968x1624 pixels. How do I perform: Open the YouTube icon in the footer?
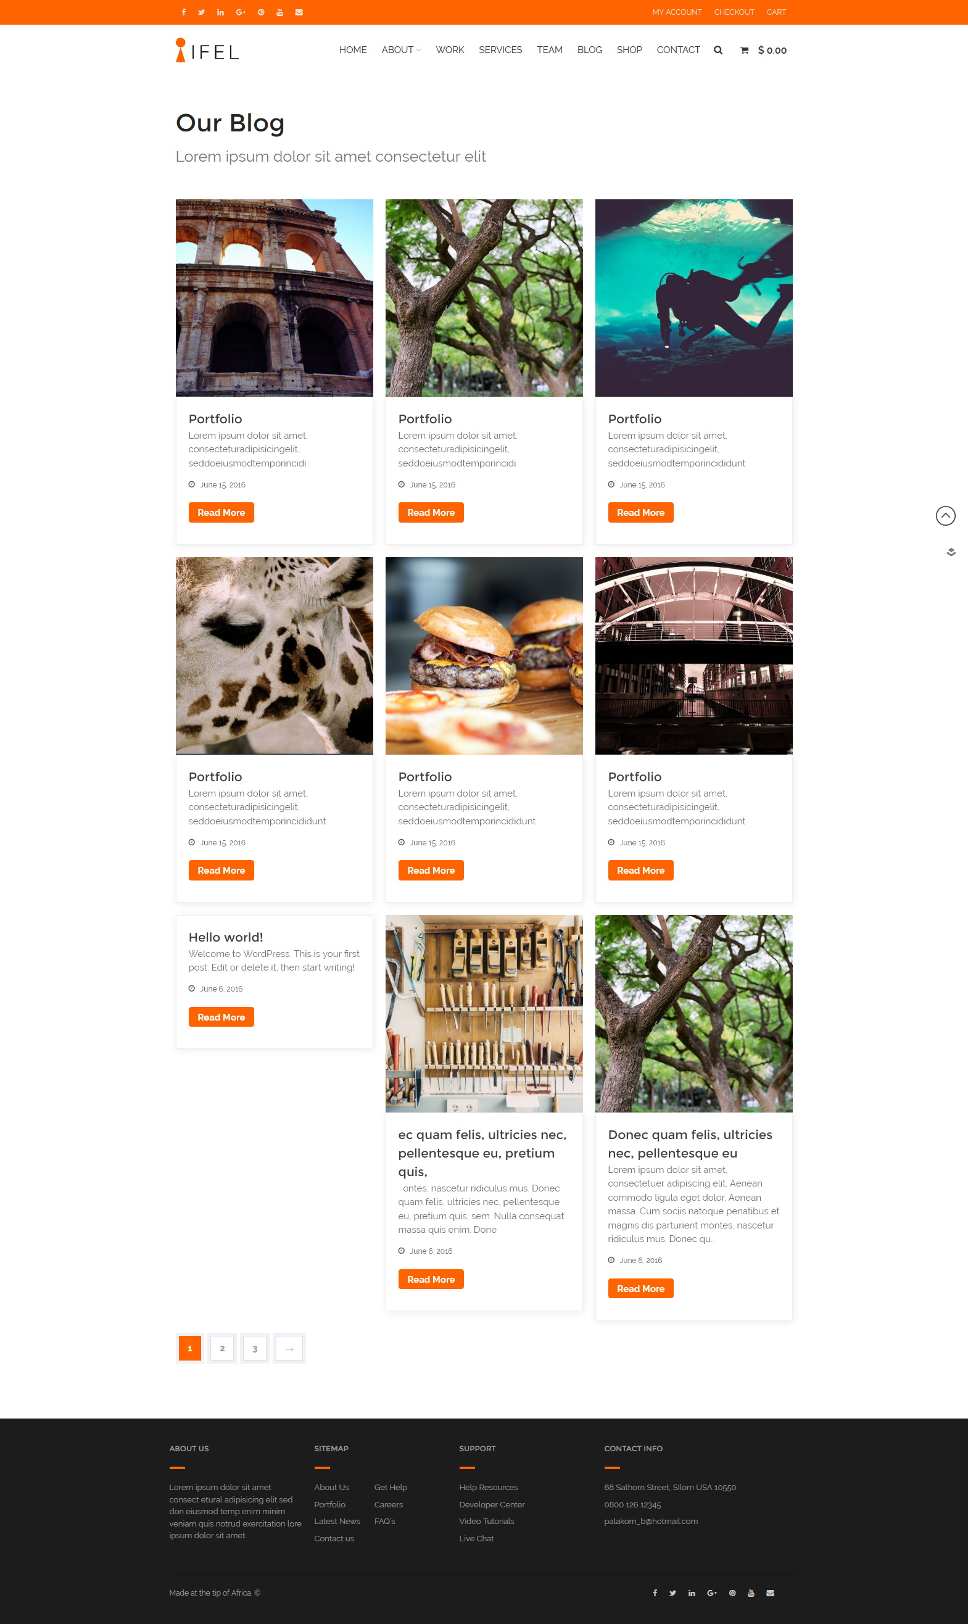751,1593
